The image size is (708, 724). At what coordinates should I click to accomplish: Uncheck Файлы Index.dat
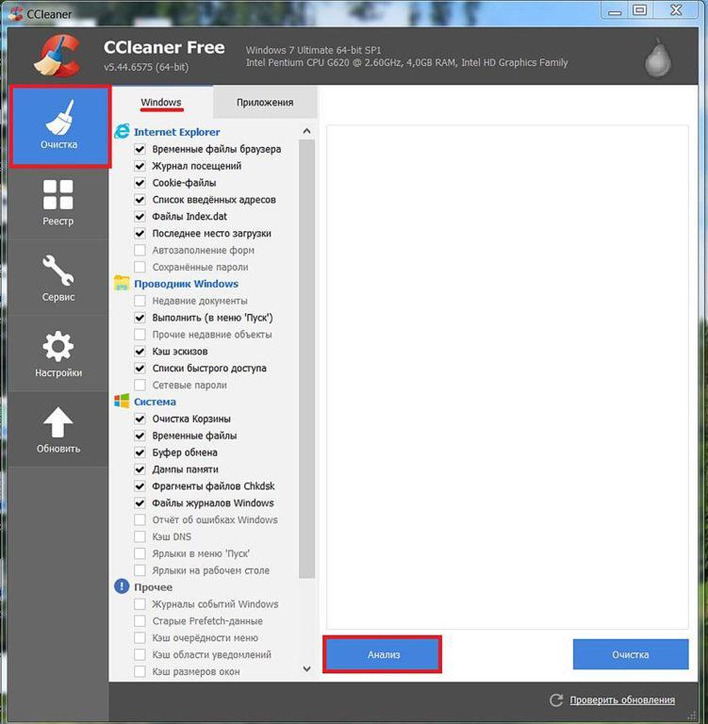pos(140,217)
